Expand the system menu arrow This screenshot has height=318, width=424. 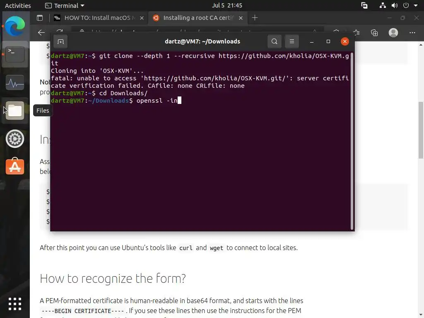416,5
